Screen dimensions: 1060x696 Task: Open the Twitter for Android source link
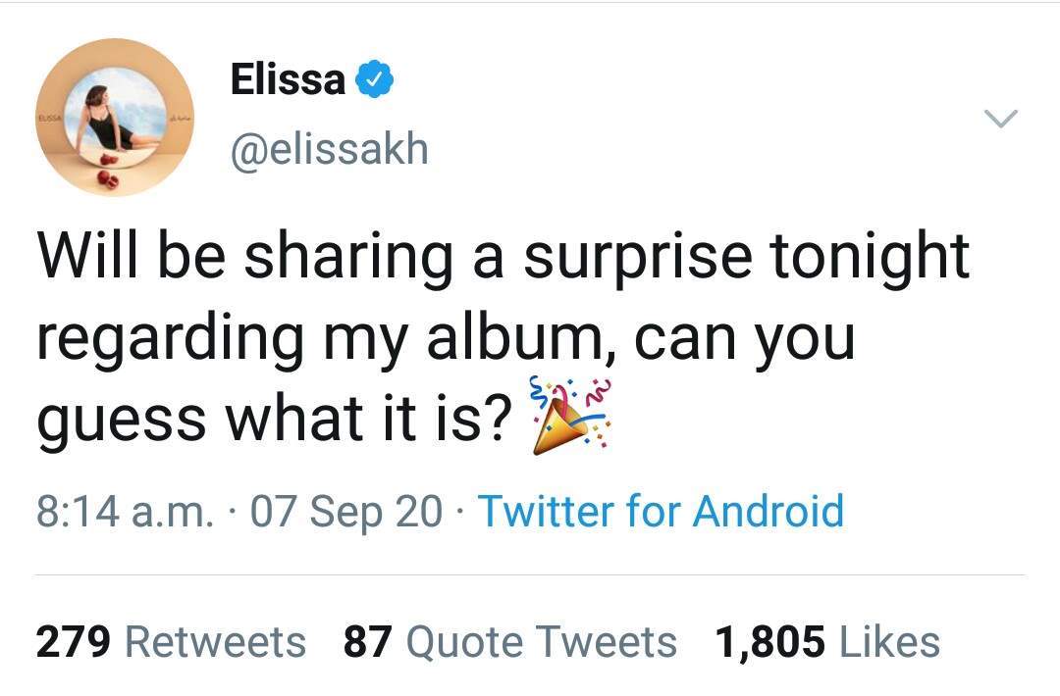point(661,512)
